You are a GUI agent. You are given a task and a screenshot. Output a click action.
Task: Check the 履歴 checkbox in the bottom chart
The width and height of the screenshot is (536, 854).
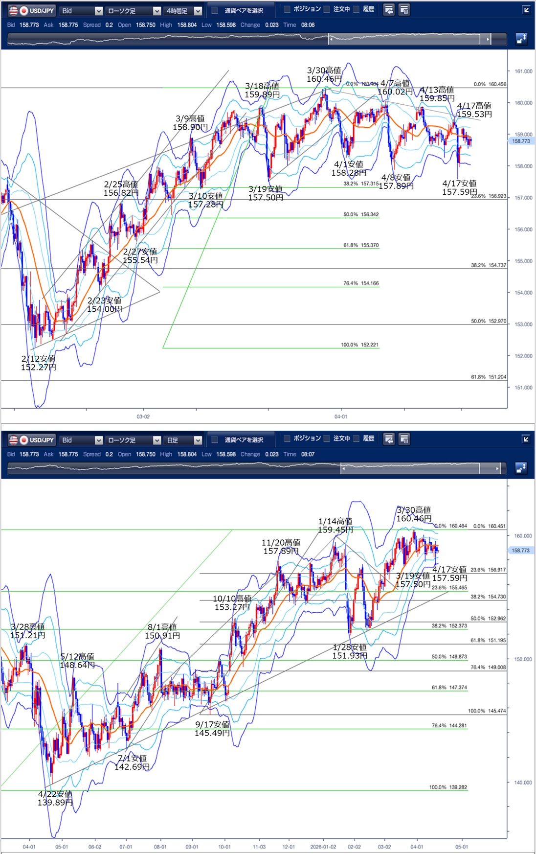point(357,439)
